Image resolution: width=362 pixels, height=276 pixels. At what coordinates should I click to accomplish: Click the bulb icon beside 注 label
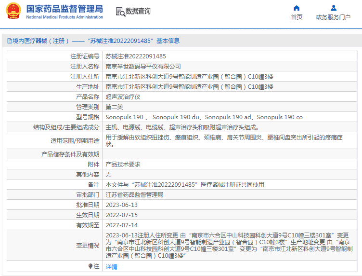(x=90, y=266)
